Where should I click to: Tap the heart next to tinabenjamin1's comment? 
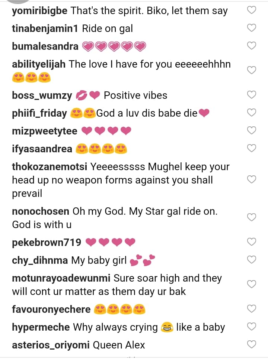point(252,28)
